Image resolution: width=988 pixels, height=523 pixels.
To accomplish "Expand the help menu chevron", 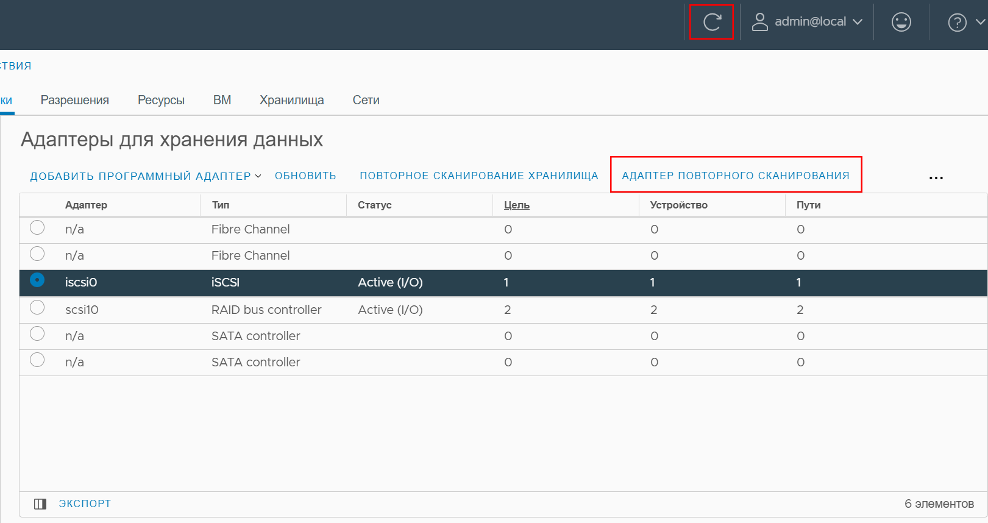I will pos(981,22).
